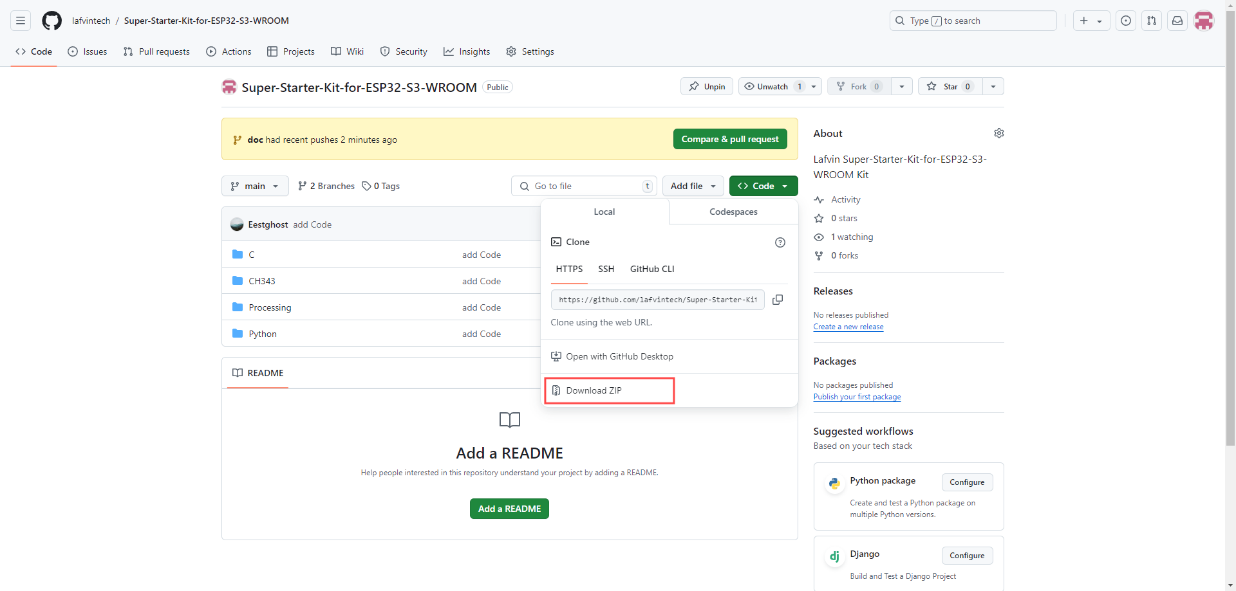Open the Python folder
This screenshot has width=1236, height=591.
pyautogui.click(x=263, y=334)
